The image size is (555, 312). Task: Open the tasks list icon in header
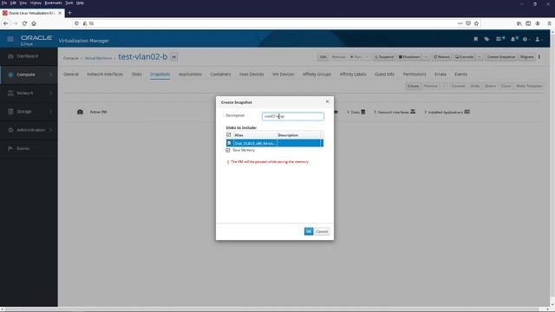499,39
